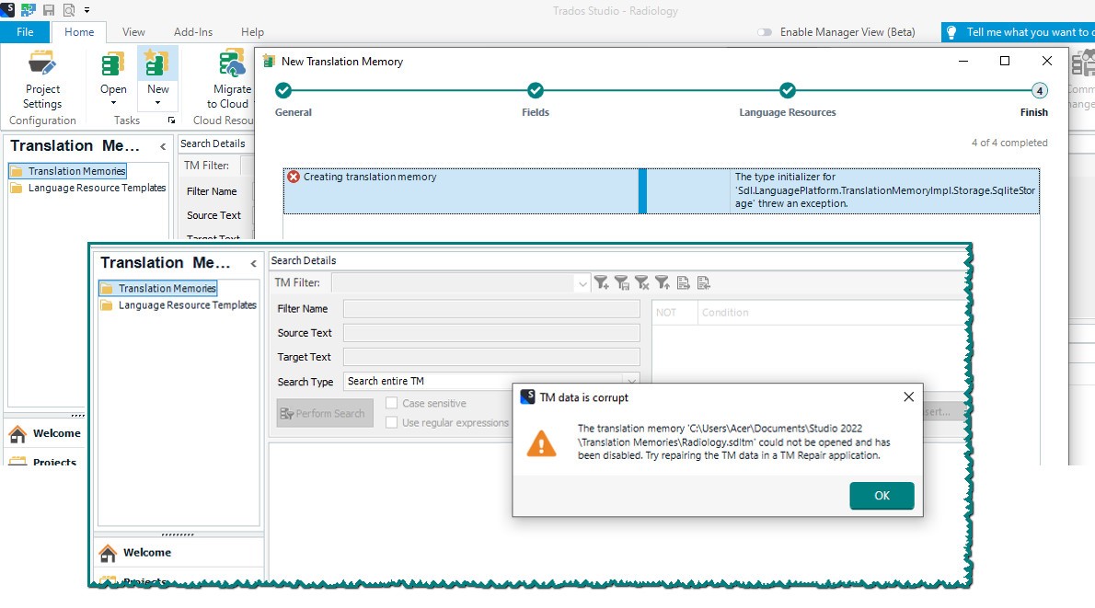
Task: Go to the Finish wizard step numbered 4
Action: (x=1039, y=91)
